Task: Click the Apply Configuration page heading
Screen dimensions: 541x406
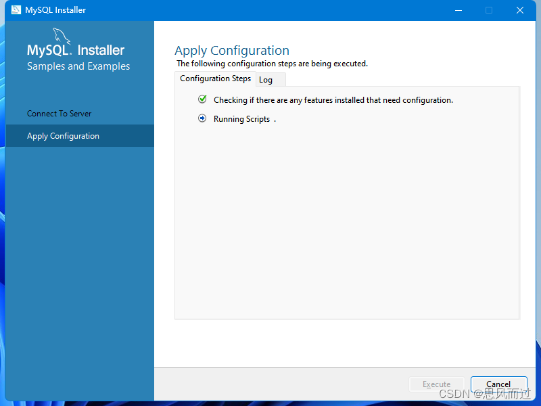Action: [232, 51]
